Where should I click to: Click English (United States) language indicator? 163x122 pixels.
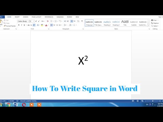[x=28, y=101]
